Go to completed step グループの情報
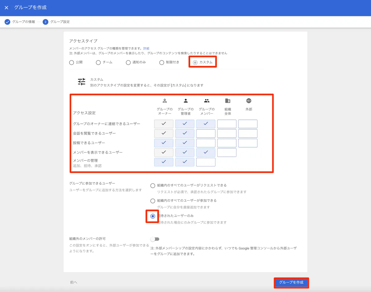 coord(20,22)
